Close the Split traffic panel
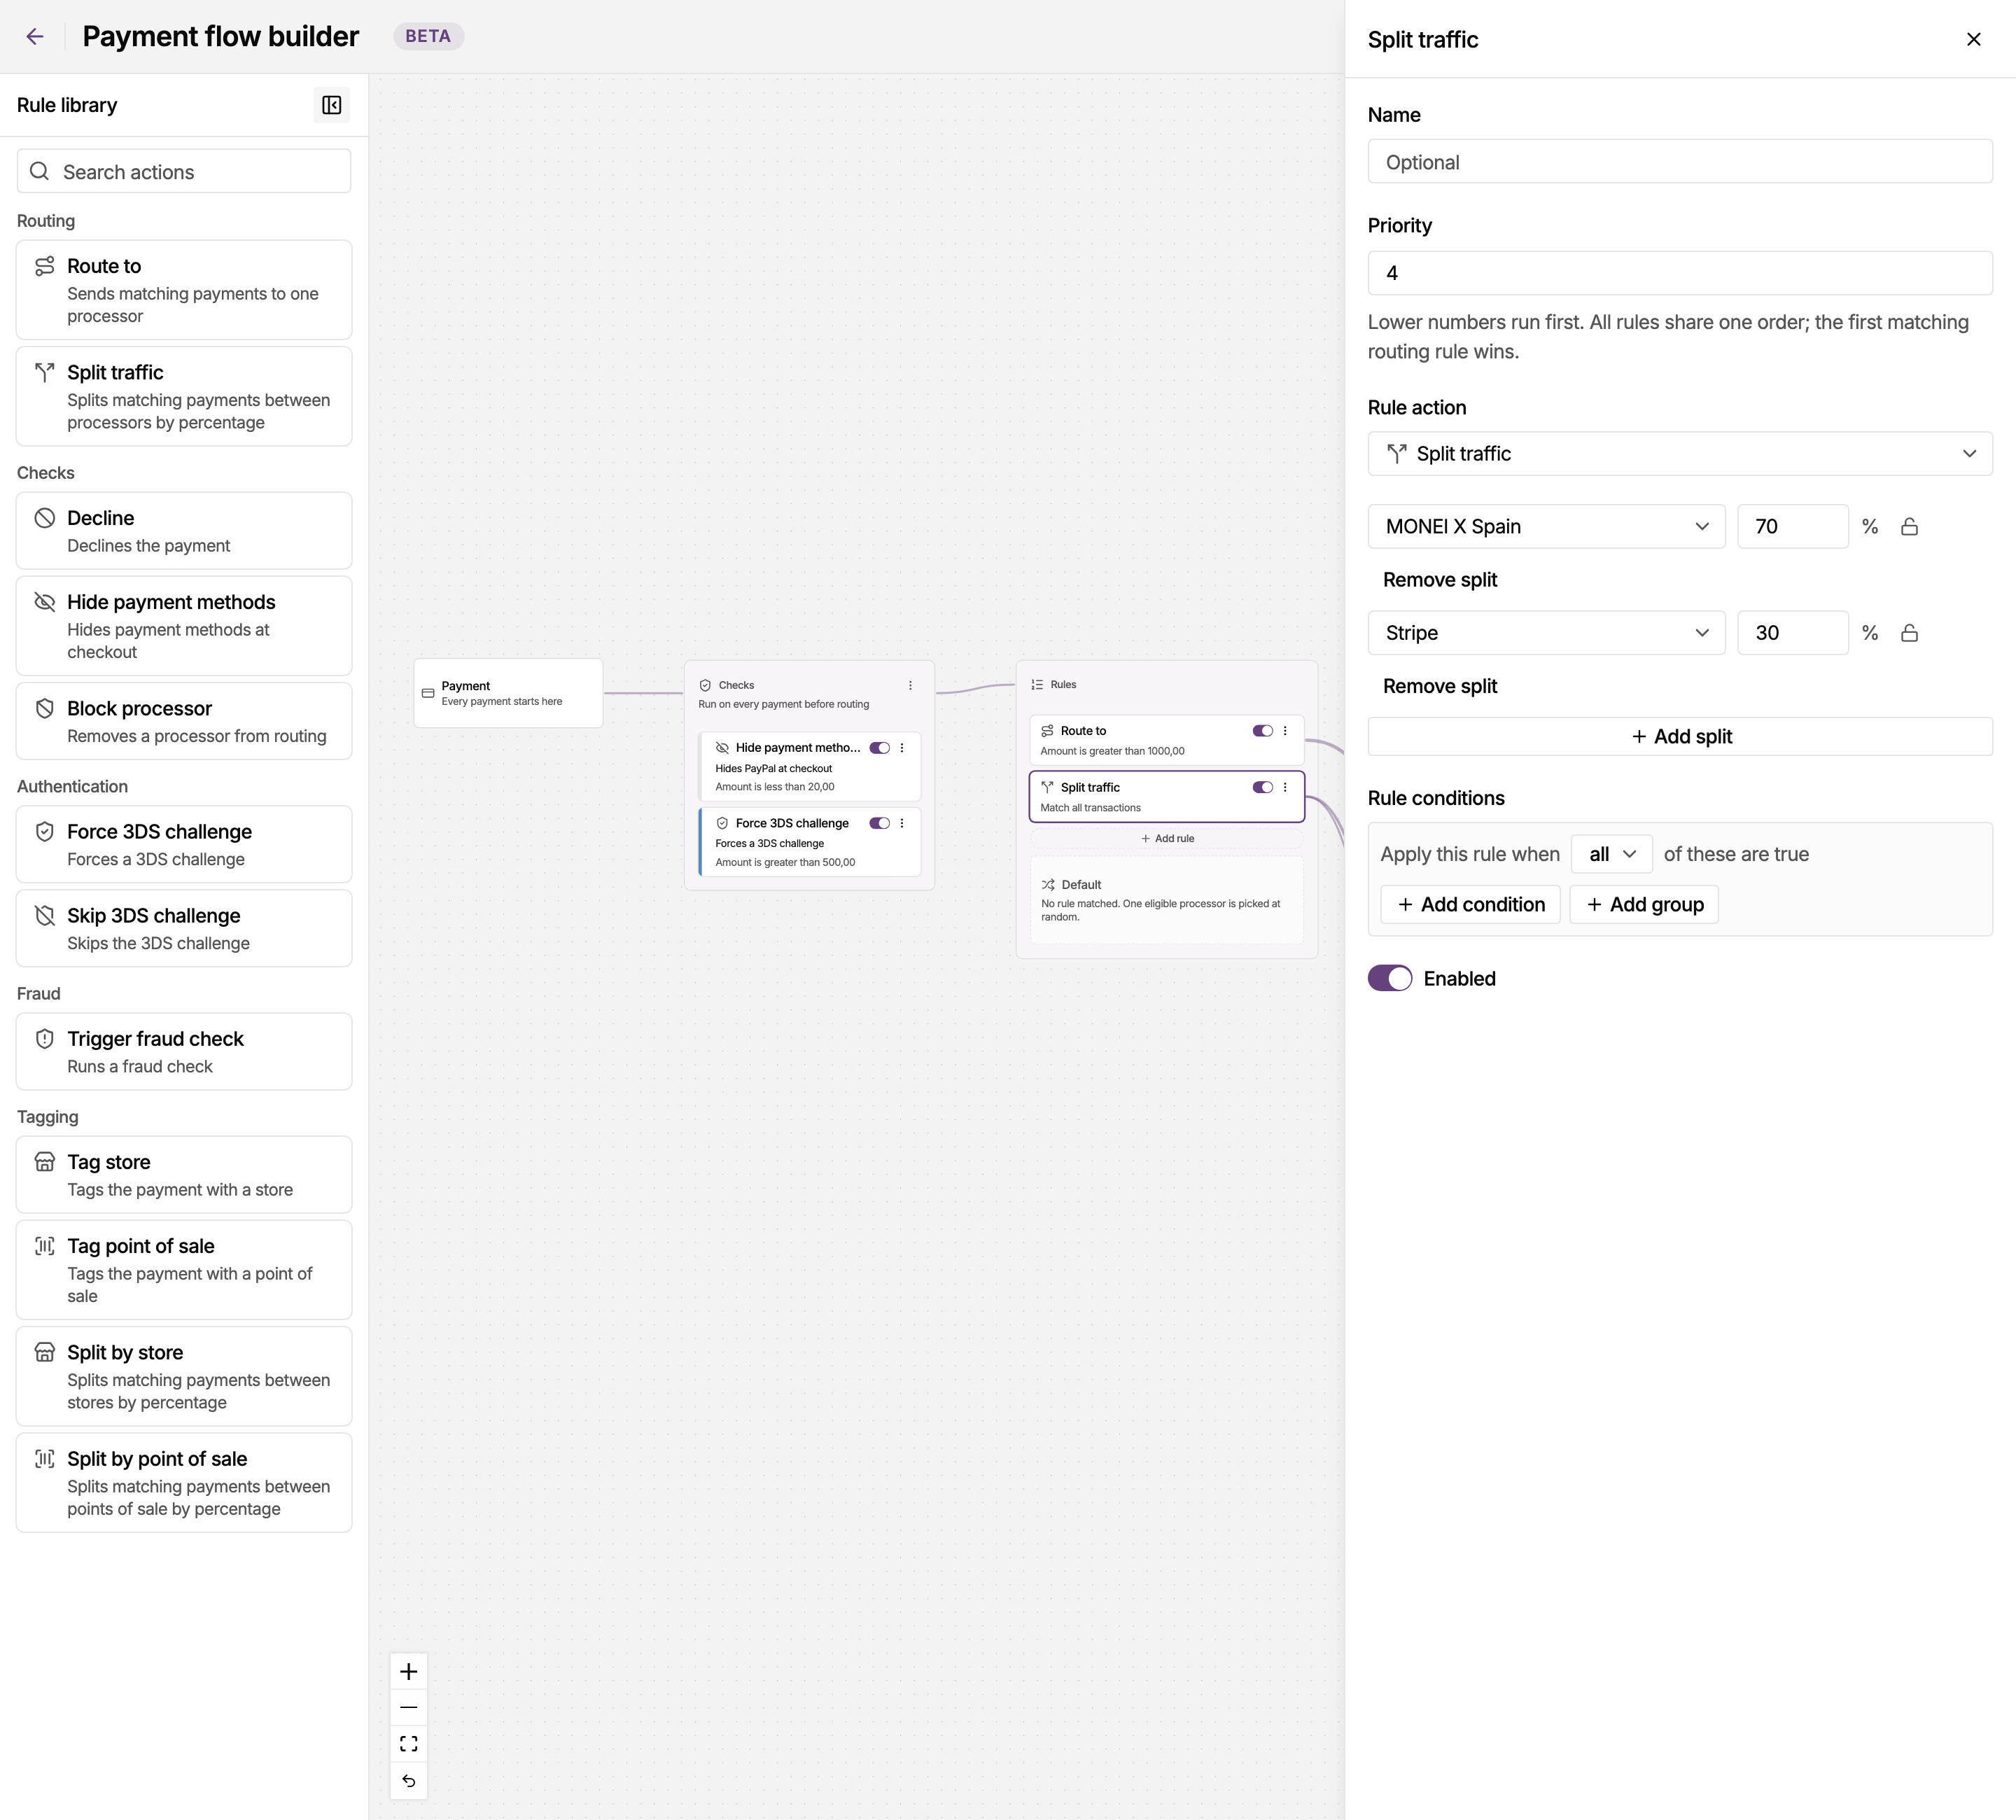This screenshot has height=1820, width=2016. click(1973, 39)
